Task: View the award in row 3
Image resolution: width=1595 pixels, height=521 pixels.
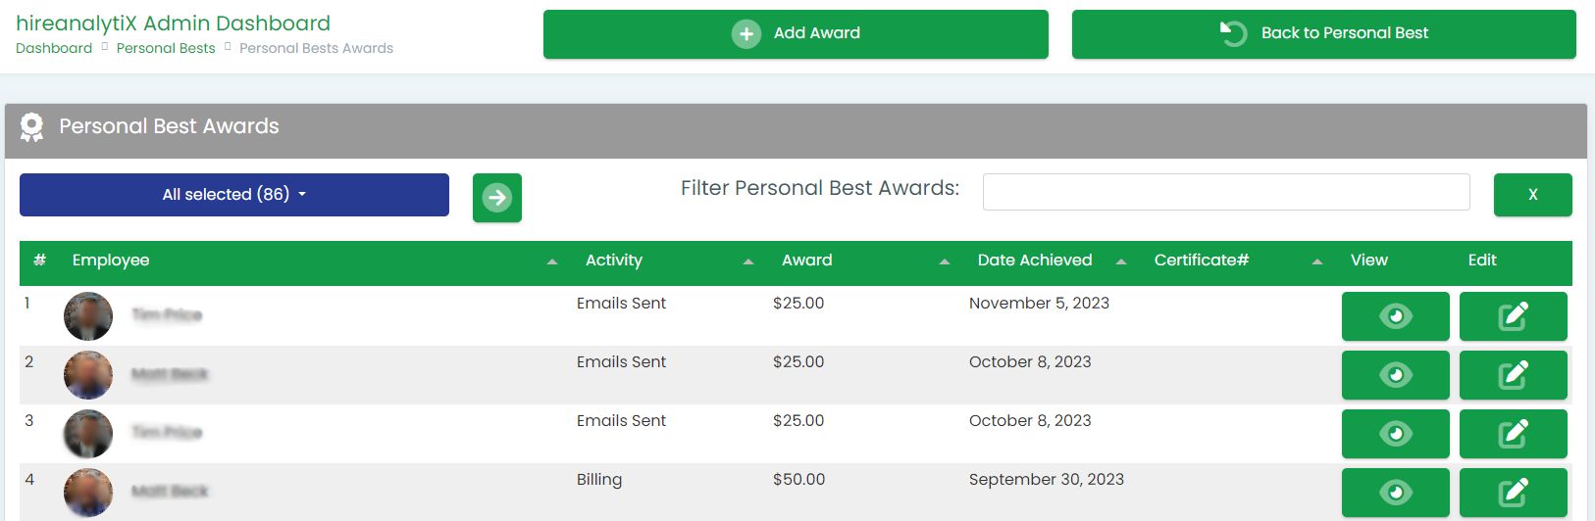Action: tap(1395, 434)
